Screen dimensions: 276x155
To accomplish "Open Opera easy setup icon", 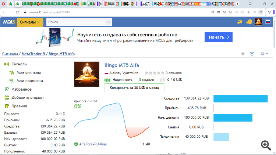I will click(x=255, y=12).
